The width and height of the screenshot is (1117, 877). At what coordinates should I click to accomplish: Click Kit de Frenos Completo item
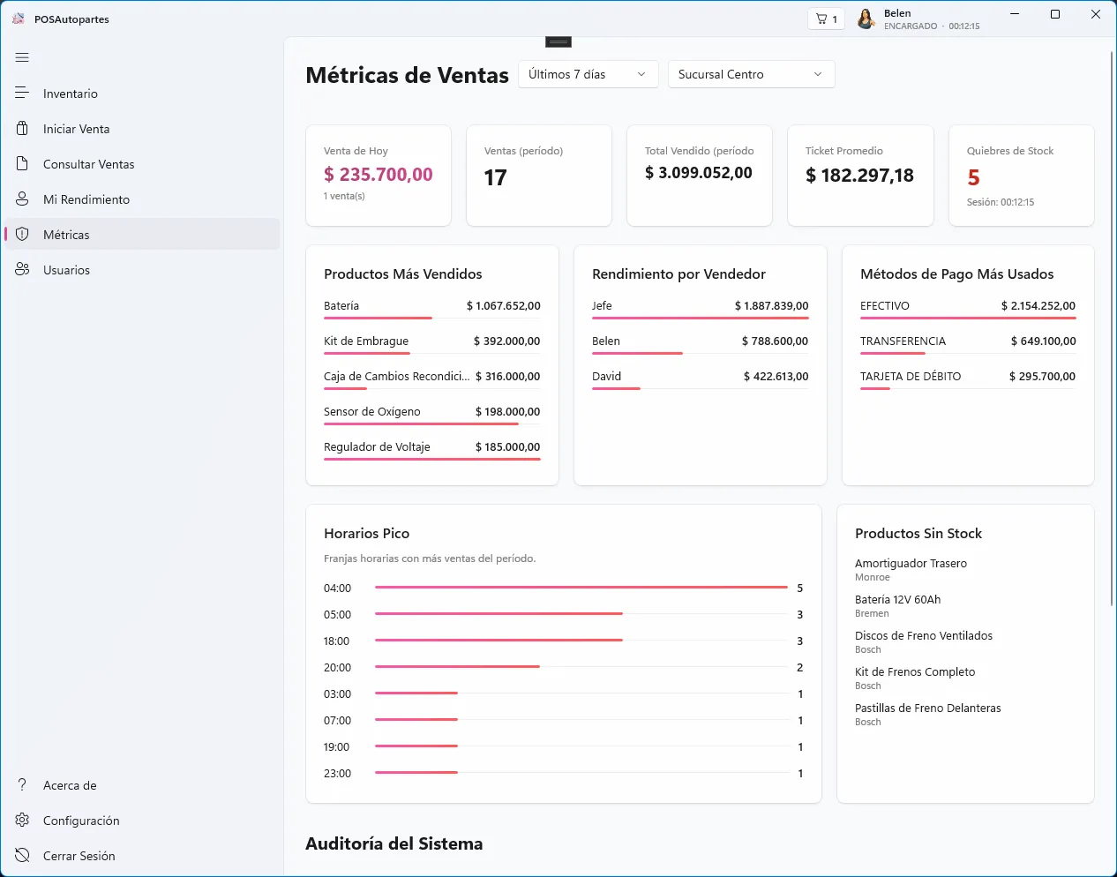[x=915, y=678]
